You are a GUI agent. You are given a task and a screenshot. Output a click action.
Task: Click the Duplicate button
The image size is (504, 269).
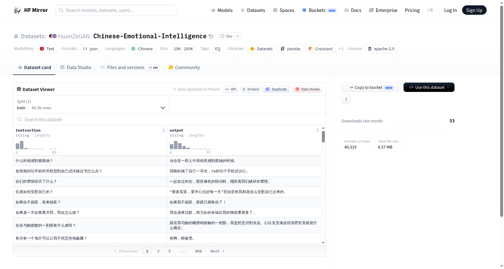[x=276, y=89]
